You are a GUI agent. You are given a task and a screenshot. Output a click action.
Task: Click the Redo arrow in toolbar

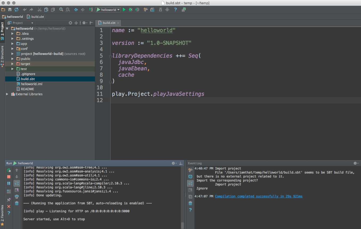[x=31, y=10]
